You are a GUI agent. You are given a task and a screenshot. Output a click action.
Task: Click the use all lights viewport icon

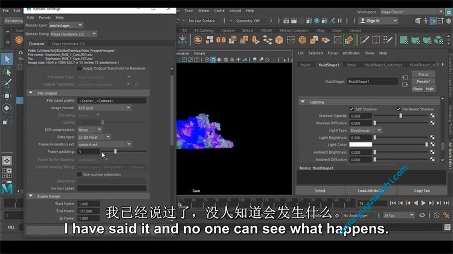239,60
